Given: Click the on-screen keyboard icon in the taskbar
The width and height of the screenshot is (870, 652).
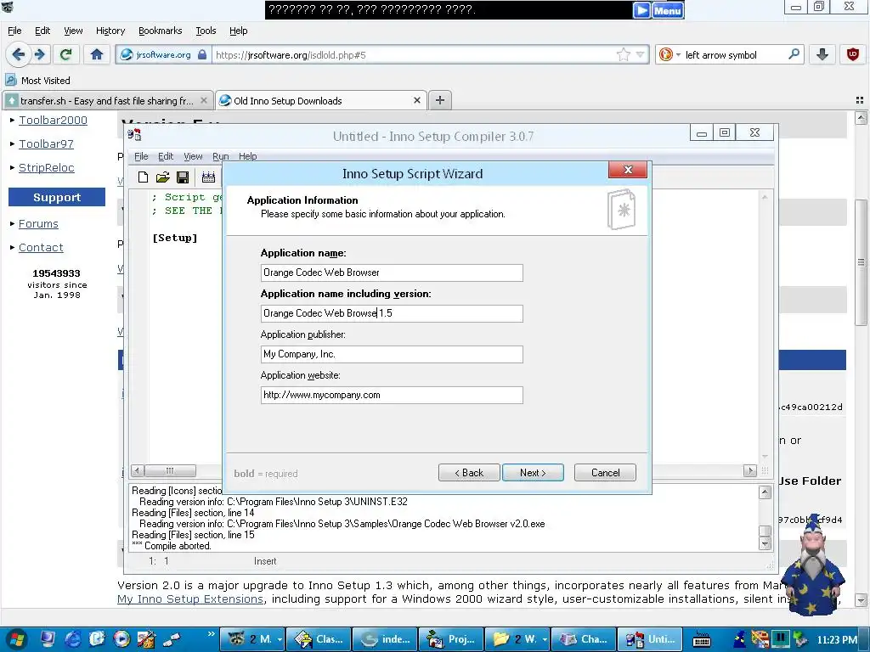Looking at the screenshot, I should coord(701,639).
